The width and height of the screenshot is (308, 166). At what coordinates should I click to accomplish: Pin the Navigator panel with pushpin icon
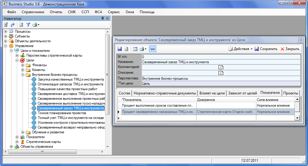point(102,18)
